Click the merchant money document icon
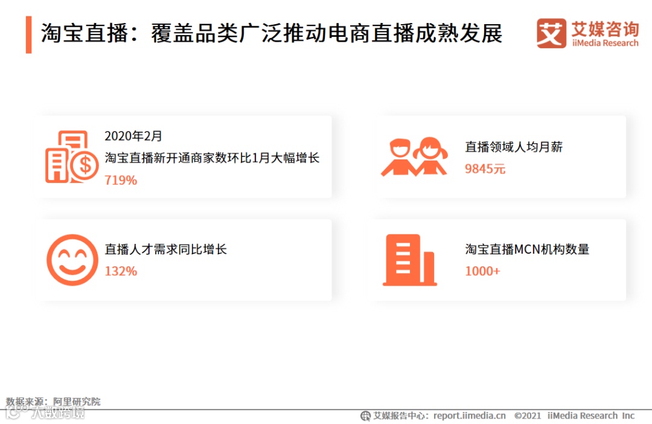 [72, 157]
